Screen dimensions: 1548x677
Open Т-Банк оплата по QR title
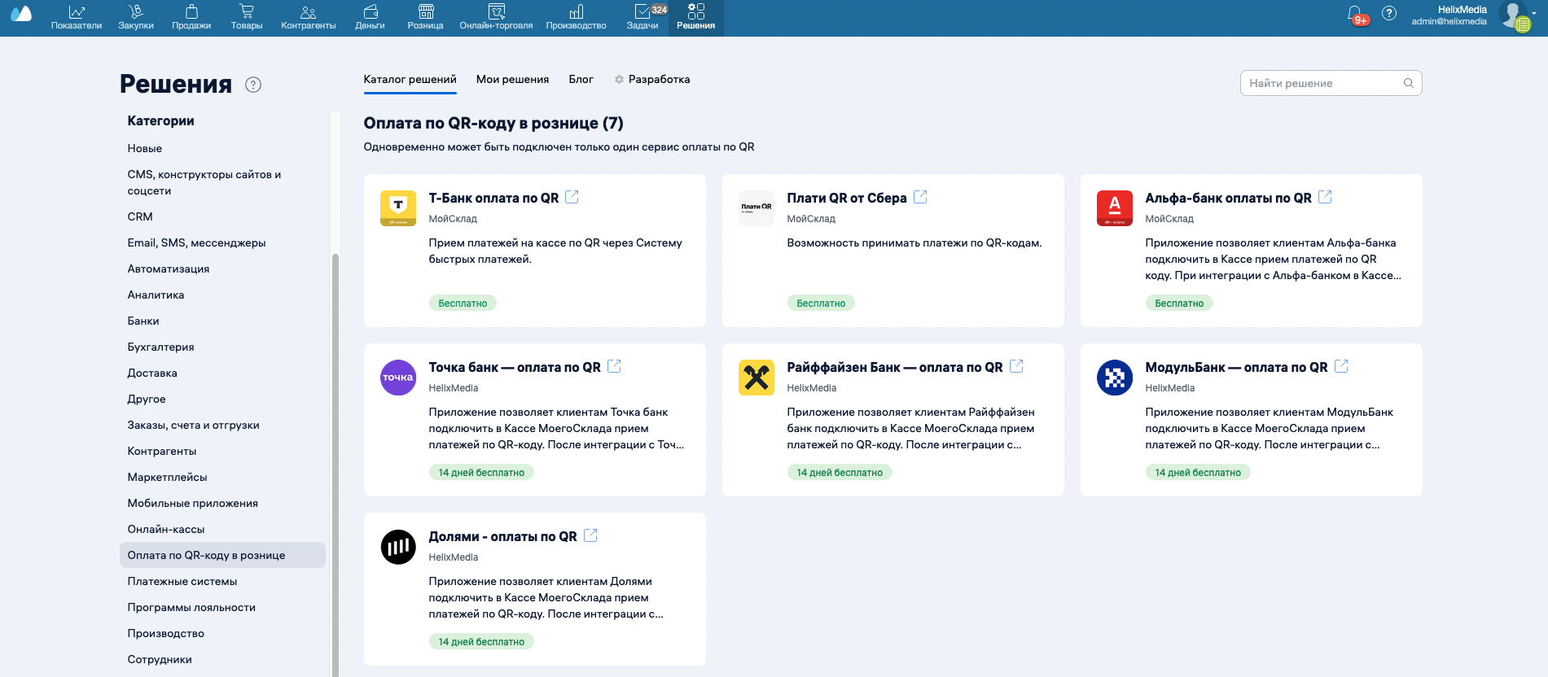tap(493, 198)
